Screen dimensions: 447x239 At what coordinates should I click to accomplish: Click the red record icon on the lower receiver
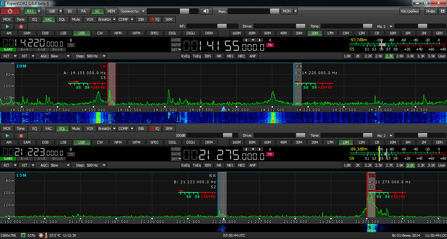click(x=20, y=135)
